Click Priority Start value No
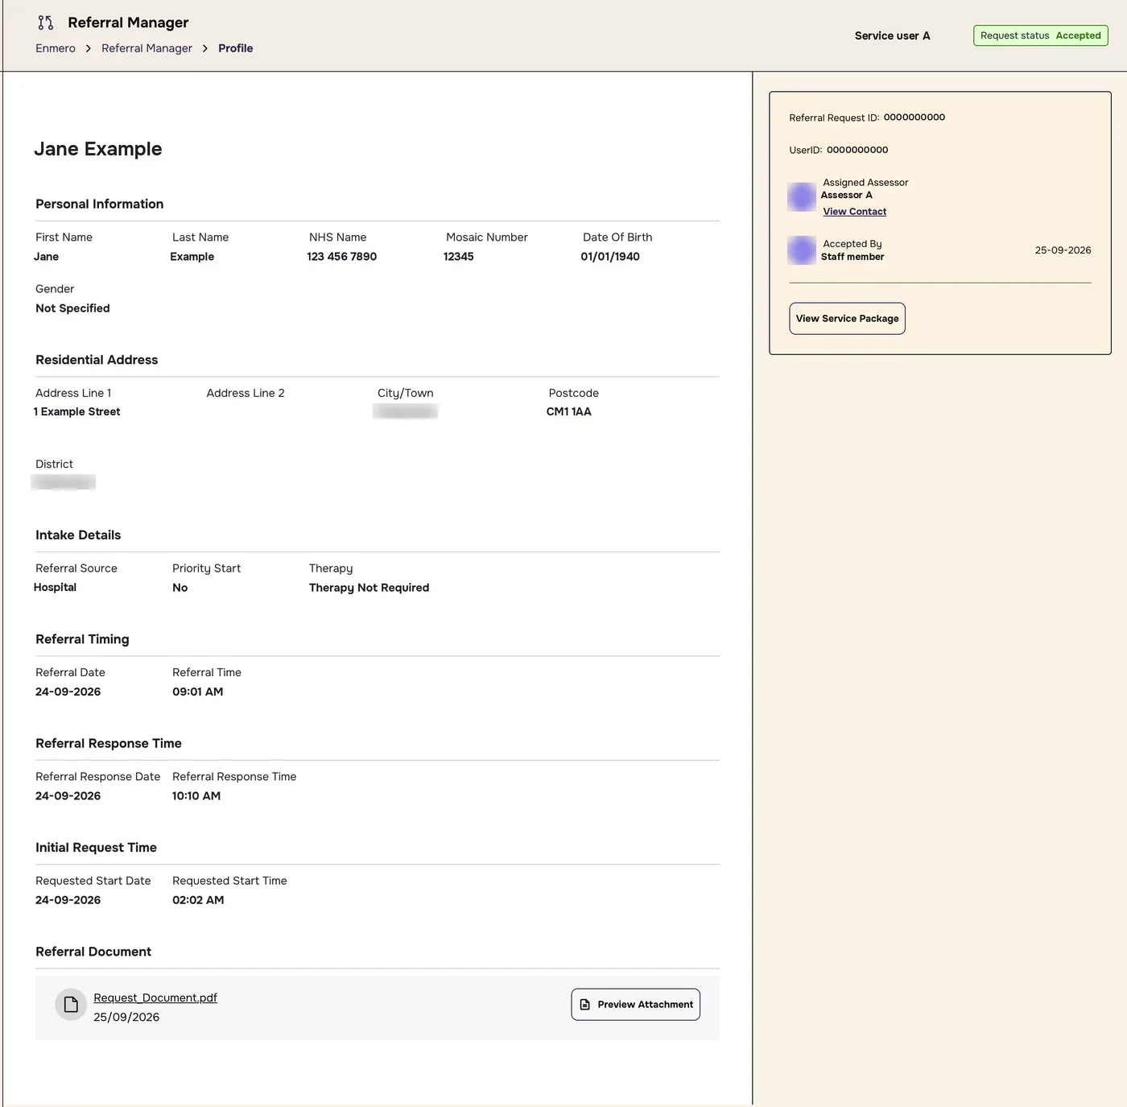This screenshot has width=1127, height=1107. tap(180, 588)
